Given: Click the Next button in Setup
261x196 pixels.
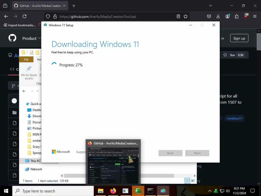Looking at the screenshot, I should [197, 153].
